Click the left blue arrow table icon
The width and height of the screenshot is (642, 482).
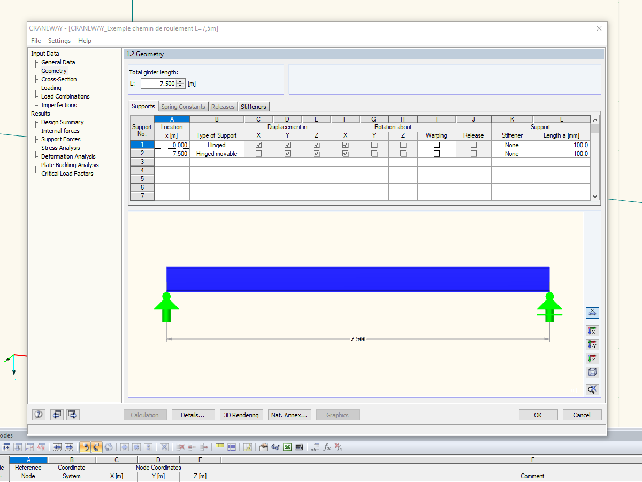click(x=57, y=447)
